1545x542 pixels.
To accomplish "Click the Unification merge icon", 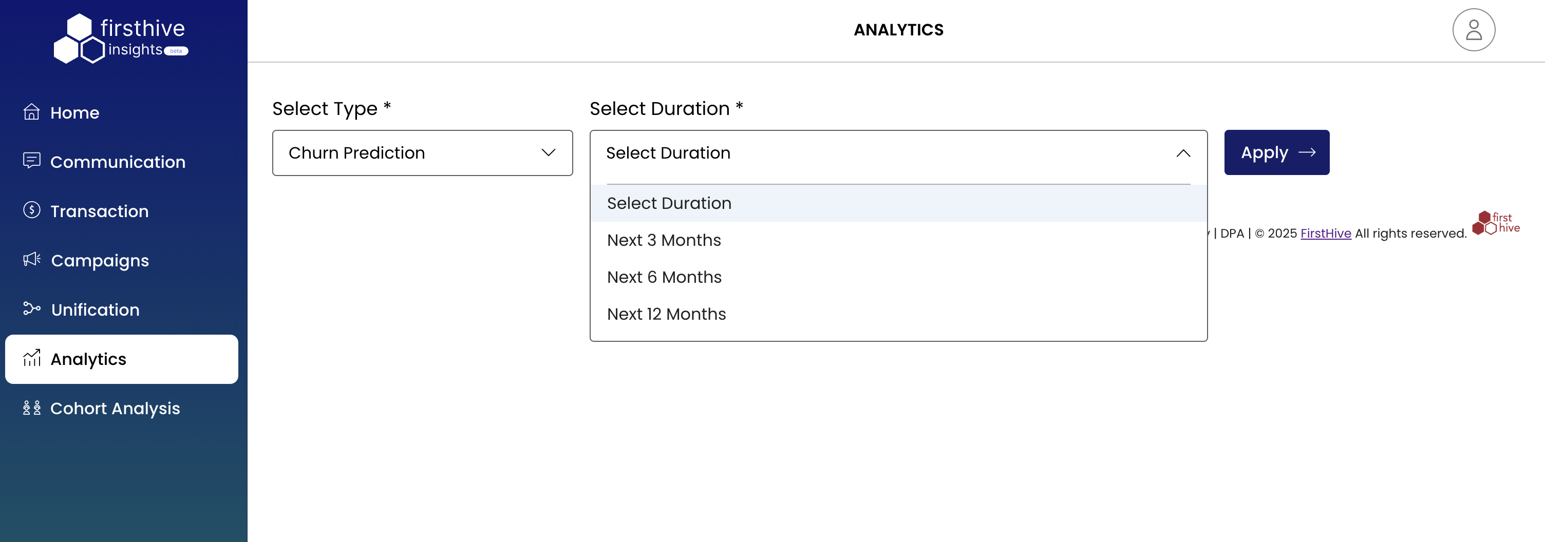I will (31, 309).
